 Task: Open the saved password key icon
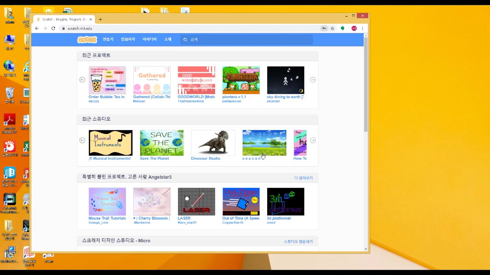(x=324, y=28)
